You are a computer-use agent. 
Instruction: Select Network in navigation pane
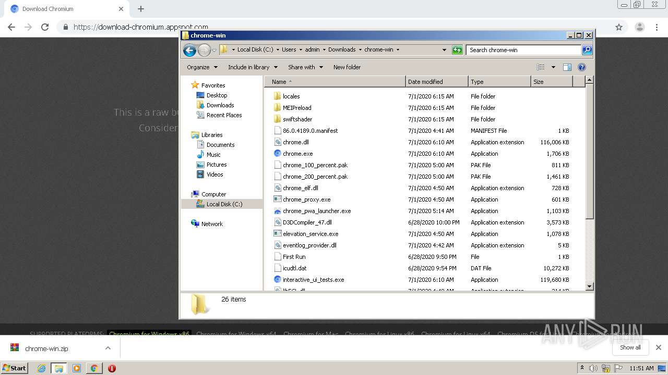pos(212,224)
